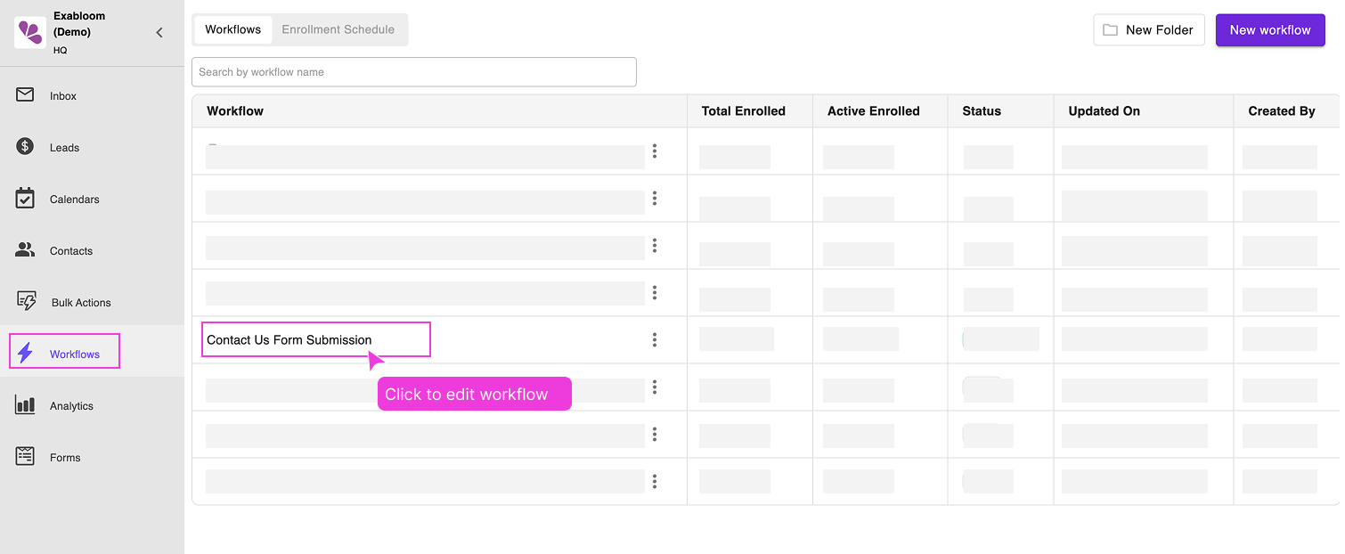Screen dimensions: 1345x554
Task: Click the New Folder button
Action: coord(1149,29)
